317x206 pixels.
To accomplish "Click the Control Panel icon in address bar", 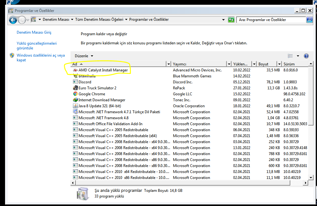I will click(34, 19).
